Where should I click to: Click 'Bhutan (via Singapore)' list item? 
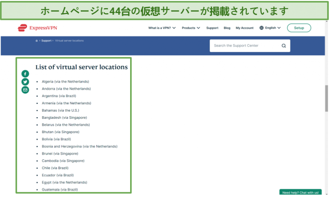(x=60, y=132)
